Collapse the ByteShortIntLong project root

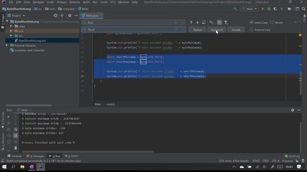7,21
